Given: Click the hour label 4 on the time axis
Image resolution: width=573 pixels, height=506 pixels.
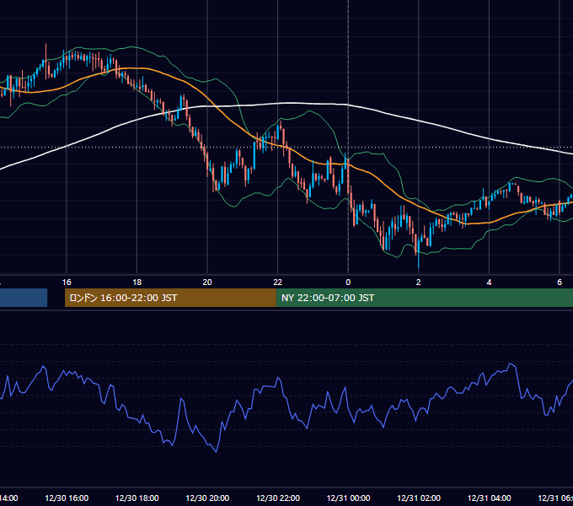Looking at the screenshot, I should (x=489, y=283).
